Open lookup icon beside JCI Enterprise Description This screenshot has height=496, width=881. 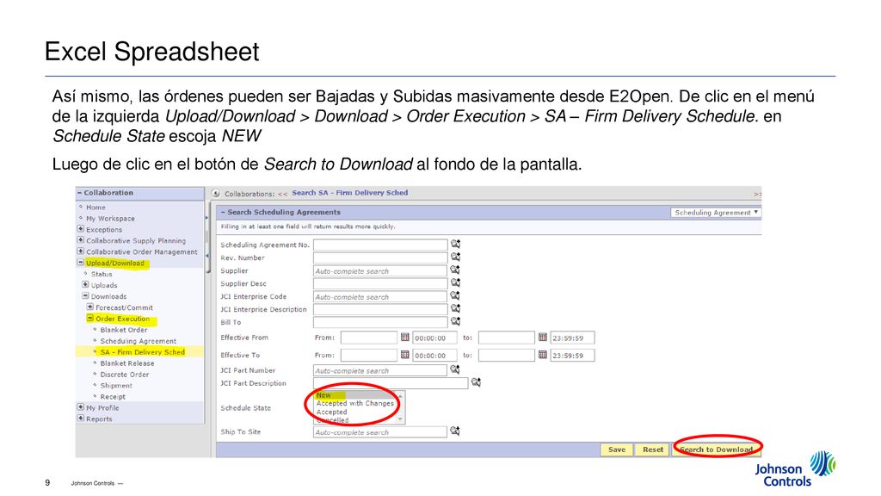[455, 309]
